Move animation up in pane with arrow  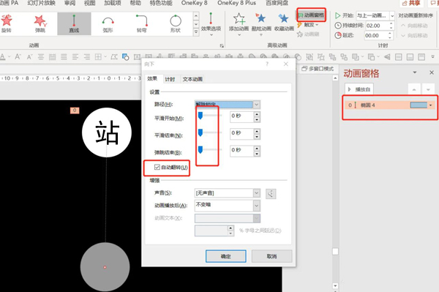pyautogui.click(x=414, y=89)
